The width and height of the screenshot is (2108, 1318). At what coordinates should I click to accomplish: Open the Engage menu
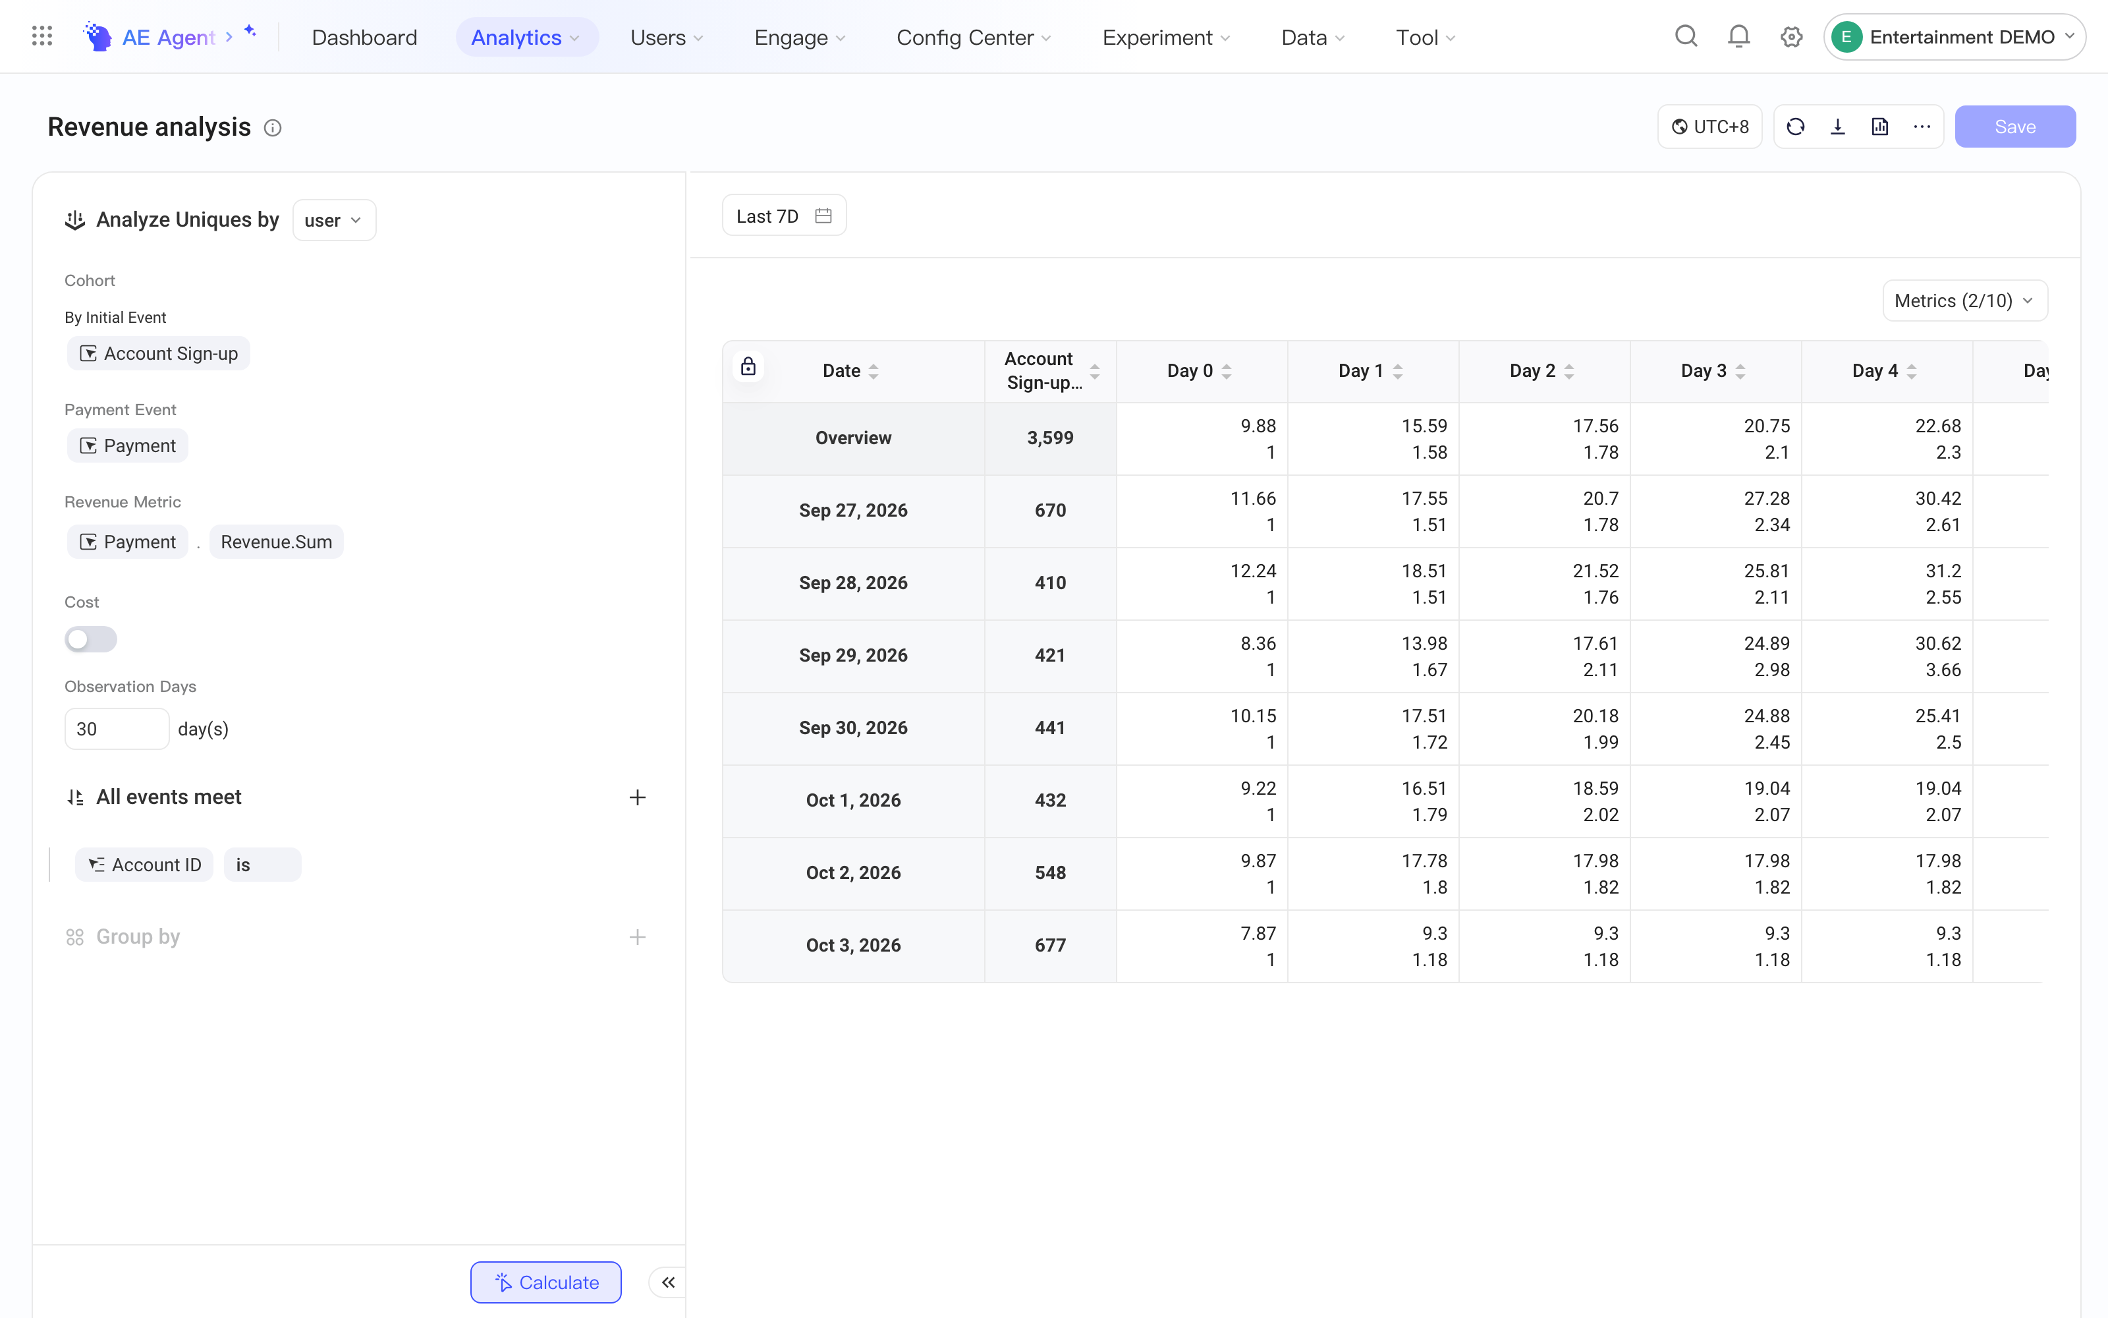pos(800,38)
